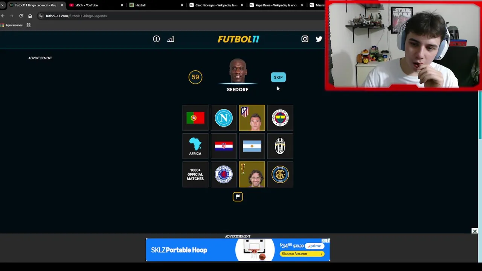Image resolution: width=482 pixels, height=271 pixels.
Task: Reload the page with refresh icon
Action: coord(21,16)
